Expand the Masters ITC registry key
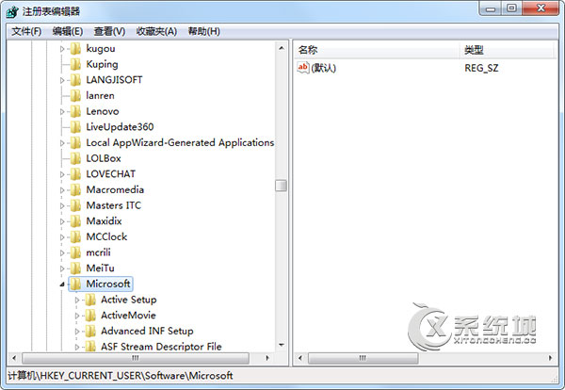This screenshot has width=565, height=390. [x=62, y=205]
